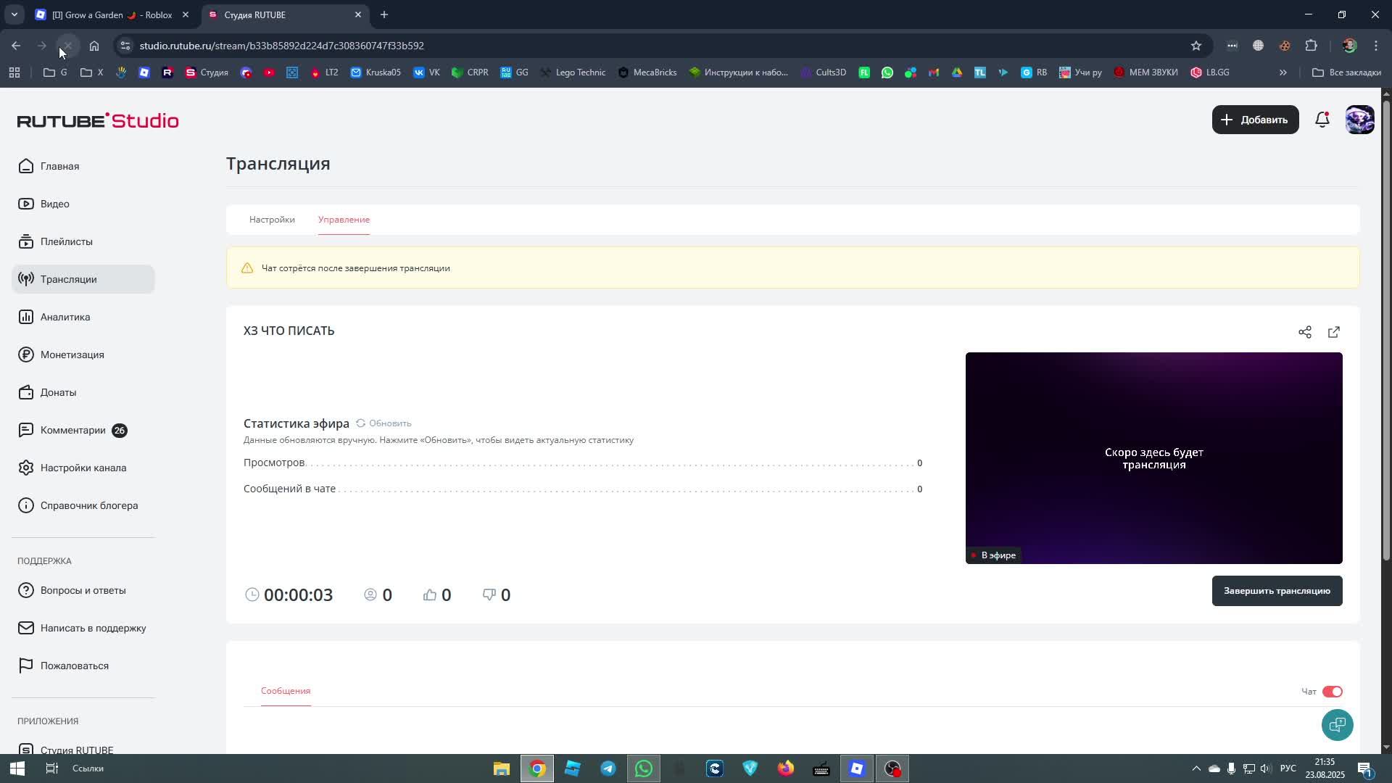Open Монетизация in the sidebar

pyautogui.click(x=83, y=355)
